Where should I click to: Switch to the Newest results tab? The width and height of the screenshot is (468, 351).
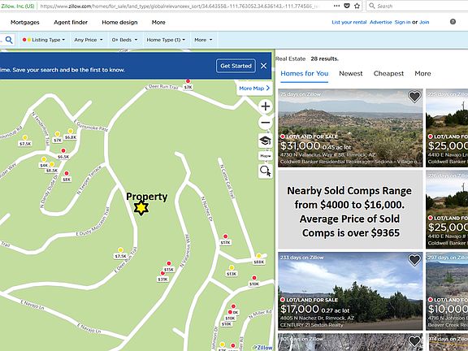(351, 73)
